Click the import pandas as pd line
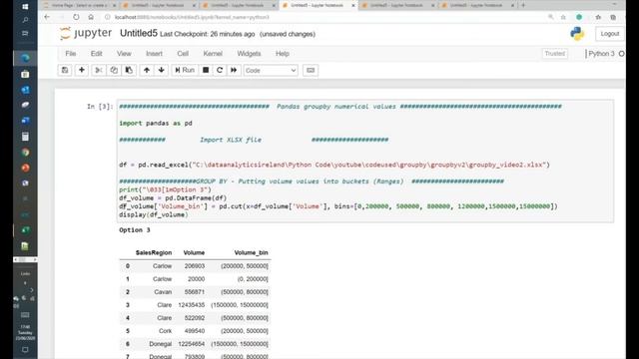 [x=156, y=123]
